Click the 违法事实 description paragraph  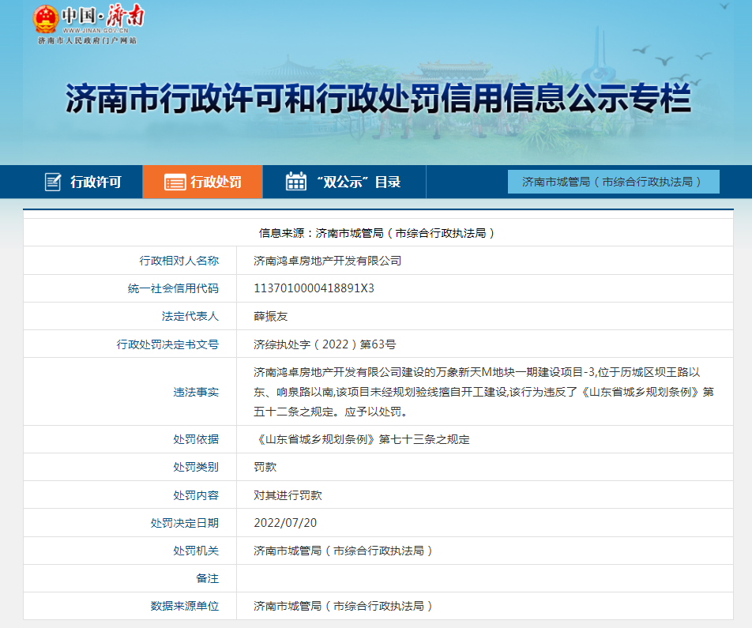coord(484,392)
